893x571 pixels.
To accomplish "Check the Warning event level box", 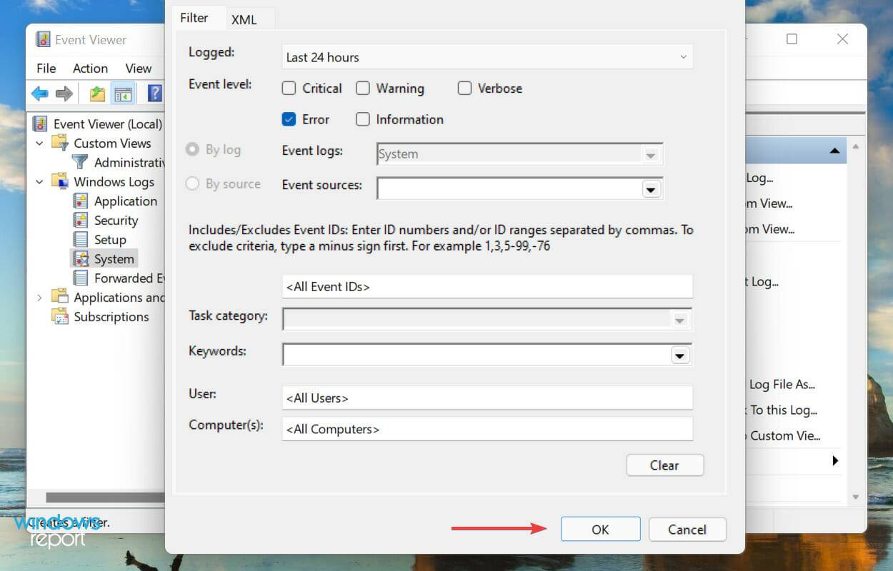I will click(363, 88).
